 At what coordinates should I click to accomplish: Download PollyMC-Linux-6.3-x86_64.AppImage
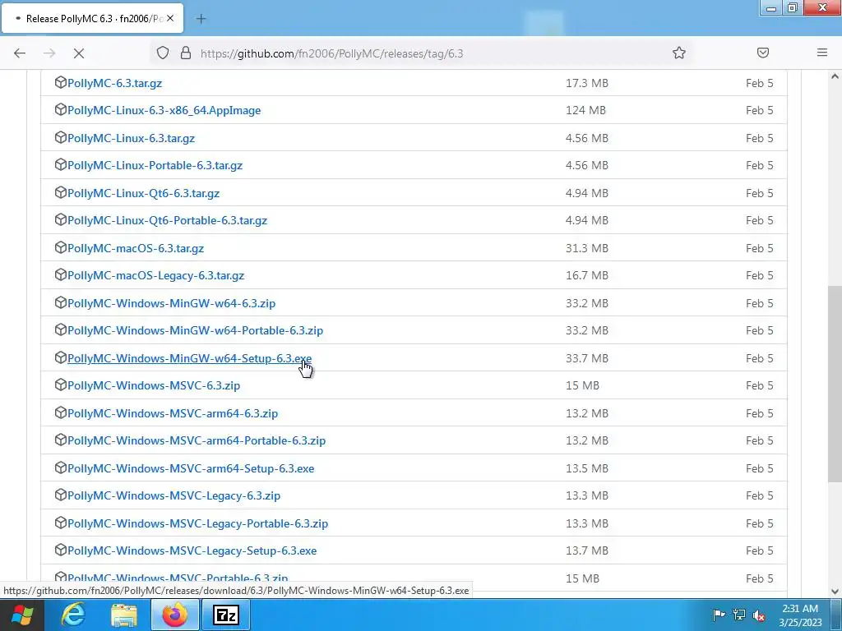(164, 111)
